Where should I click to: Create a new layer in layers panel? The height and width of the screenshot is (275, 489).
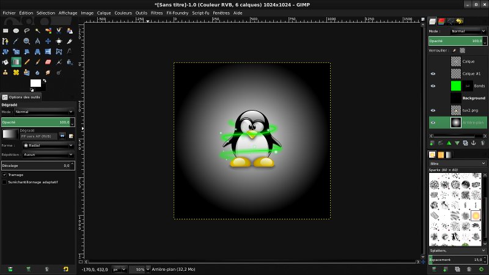pyautogui.click(x=432, y=143)
